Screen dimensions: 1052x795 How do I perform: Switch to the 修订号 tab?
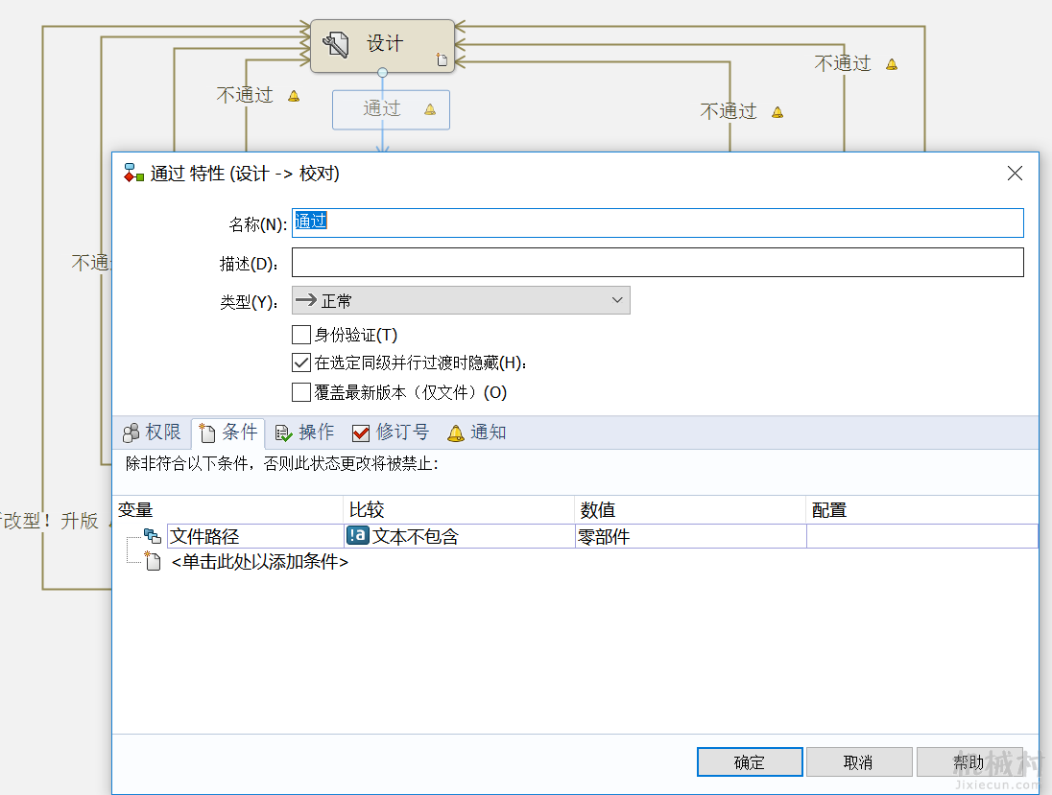tap(390, 433)
